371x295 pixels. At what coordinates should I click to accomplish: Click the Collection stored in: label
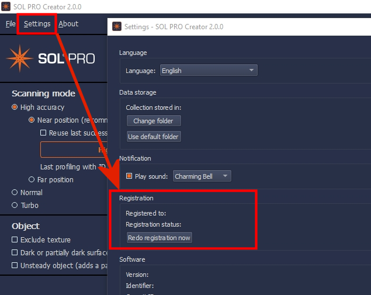click(153, 107)
